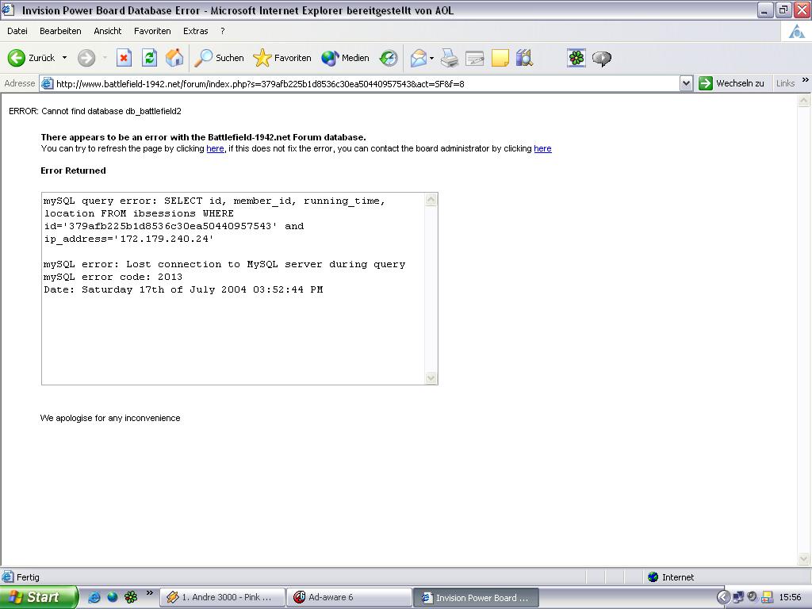The height and width of the screenshot is (609, 812).
Task: Open Suchen search panel
Action: tap(219, 58)
